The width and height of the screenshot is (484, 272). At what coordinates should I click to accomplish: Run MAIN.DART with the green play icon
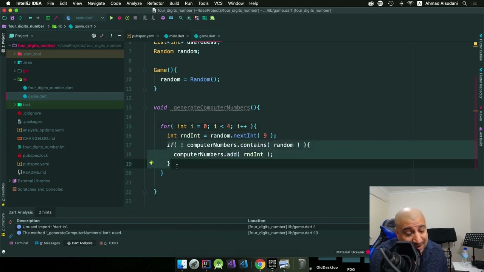tap(111, 18)
